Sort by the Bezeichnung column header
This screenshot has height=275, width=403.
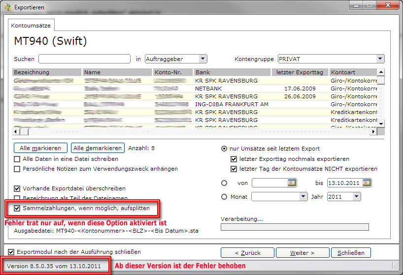(47, 72)
